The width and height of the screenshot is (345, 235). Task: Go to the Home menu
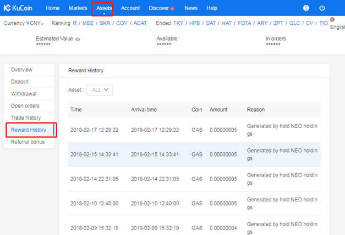(53, 8)
